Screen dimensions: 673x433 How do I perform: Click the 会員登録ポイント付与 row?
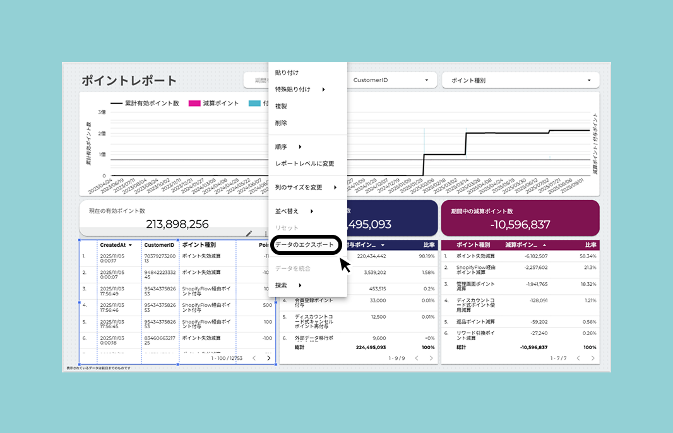[x=359, y=302]
